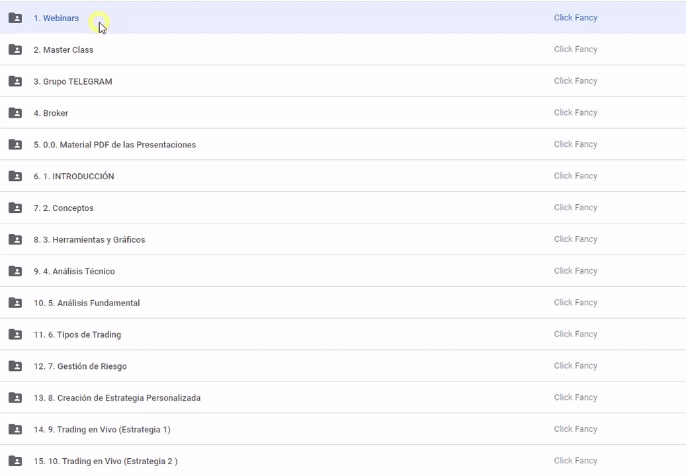
Task: Click the shared folder icon beside Webinars
Action: pyautogui.click(x=15, y=19)
